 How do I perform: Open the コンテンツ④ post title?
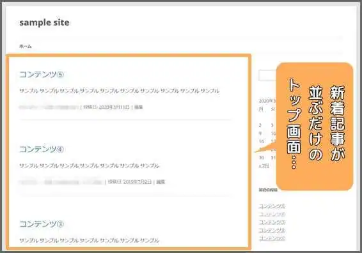tap(42, 149)
